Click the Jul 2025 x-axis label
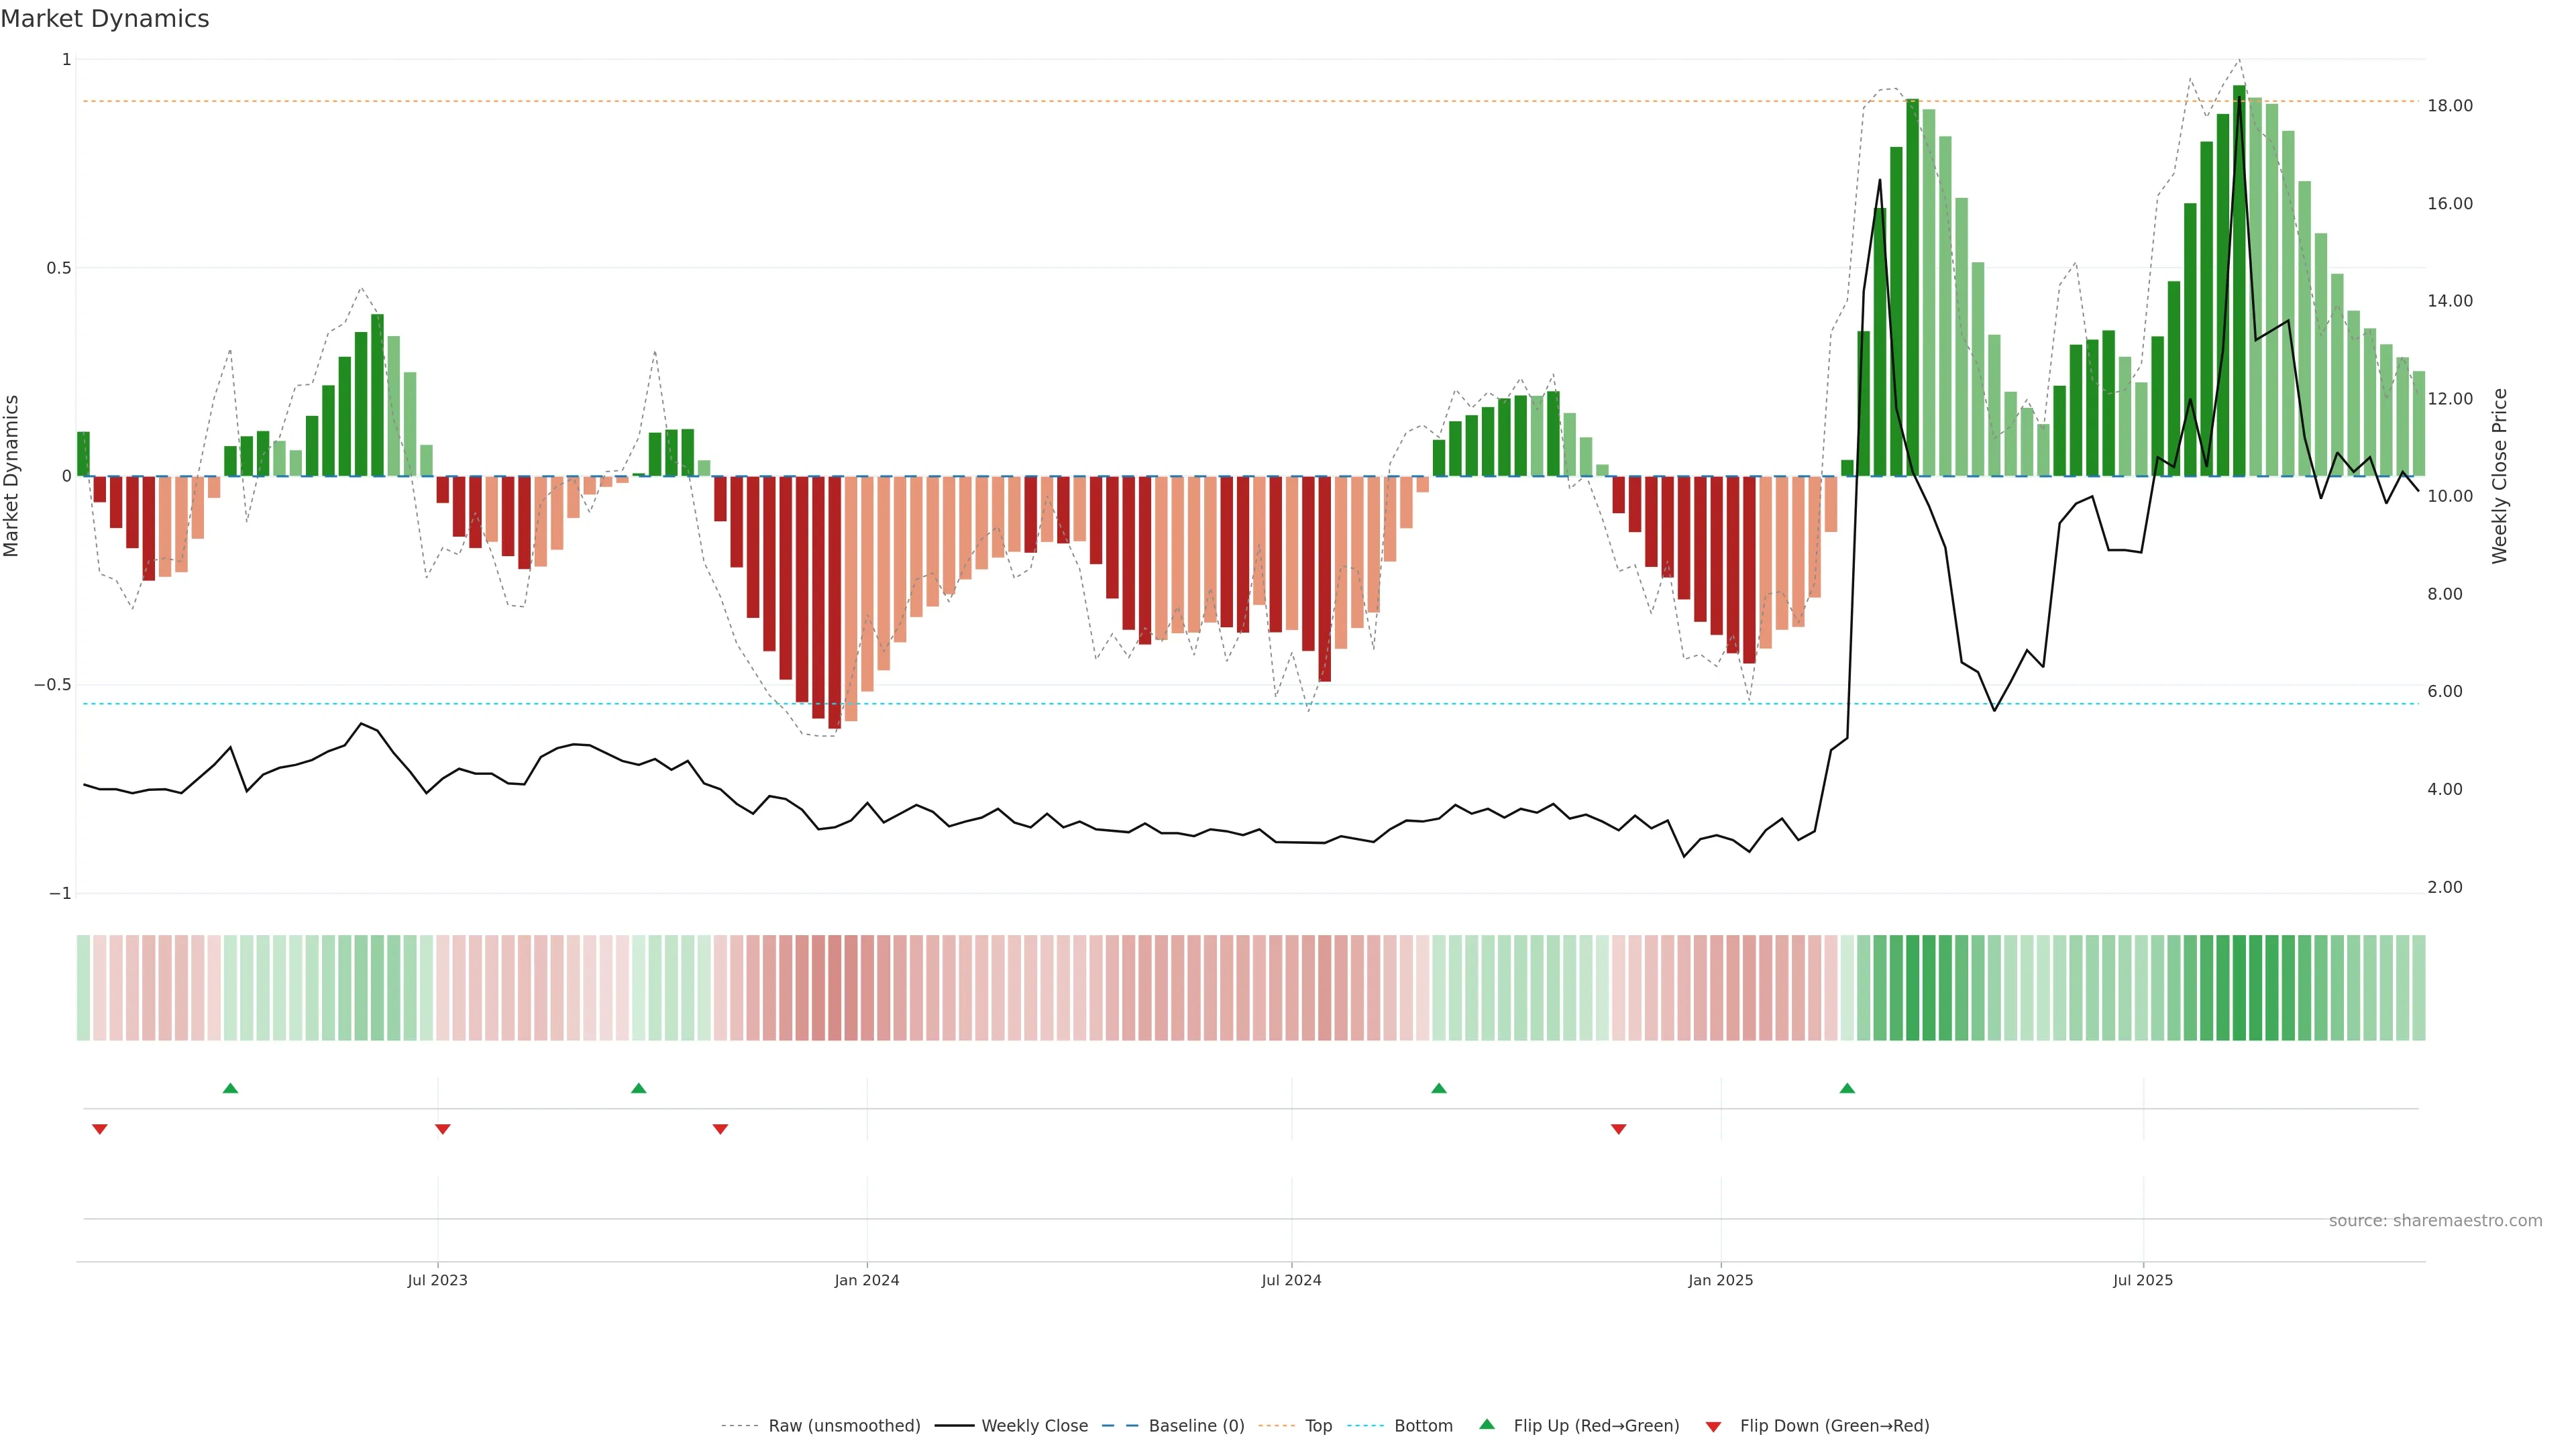 tap(2142, 1280)
